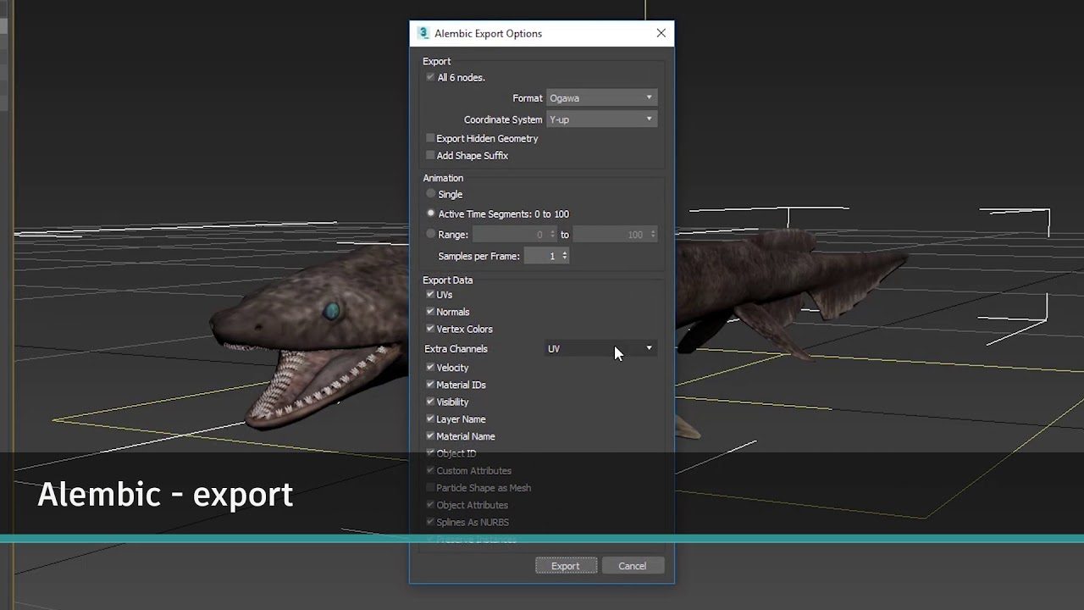Click the 3ds Max icon in dialog title
Screen dimensions: 1084x610
click(x=423, y=34)
